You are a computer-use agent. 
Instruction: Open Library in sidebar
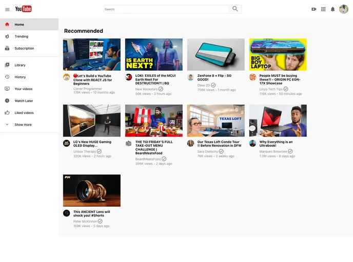click(29, 65)
